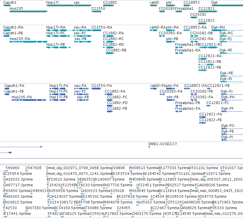Click the EP20013.3prime EST label
This screenshot has height=218, width=243.
tap(61, 179)
